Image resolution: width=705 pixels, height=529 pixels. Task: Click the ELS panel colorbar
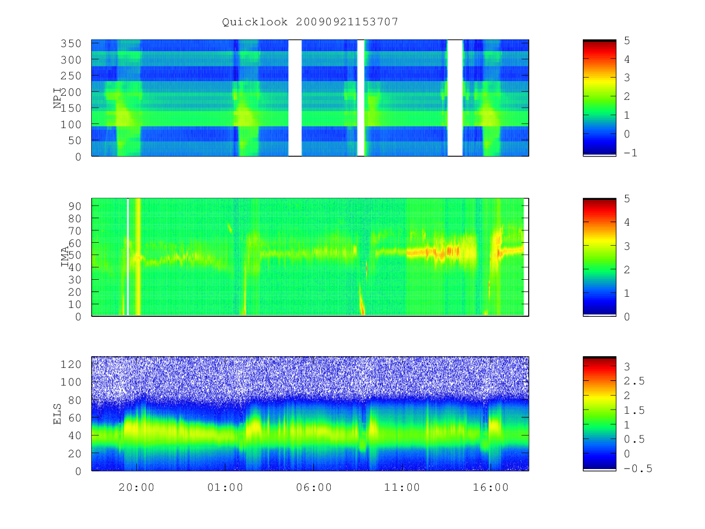click(599, 414)
